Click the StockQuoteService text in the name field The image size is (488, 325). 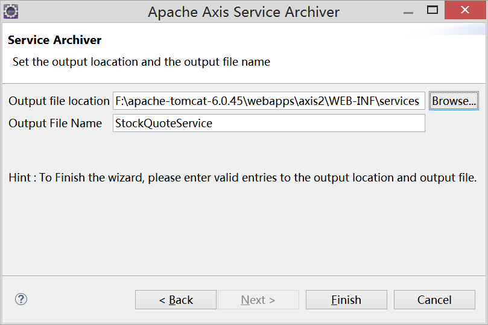coord(163,124)
